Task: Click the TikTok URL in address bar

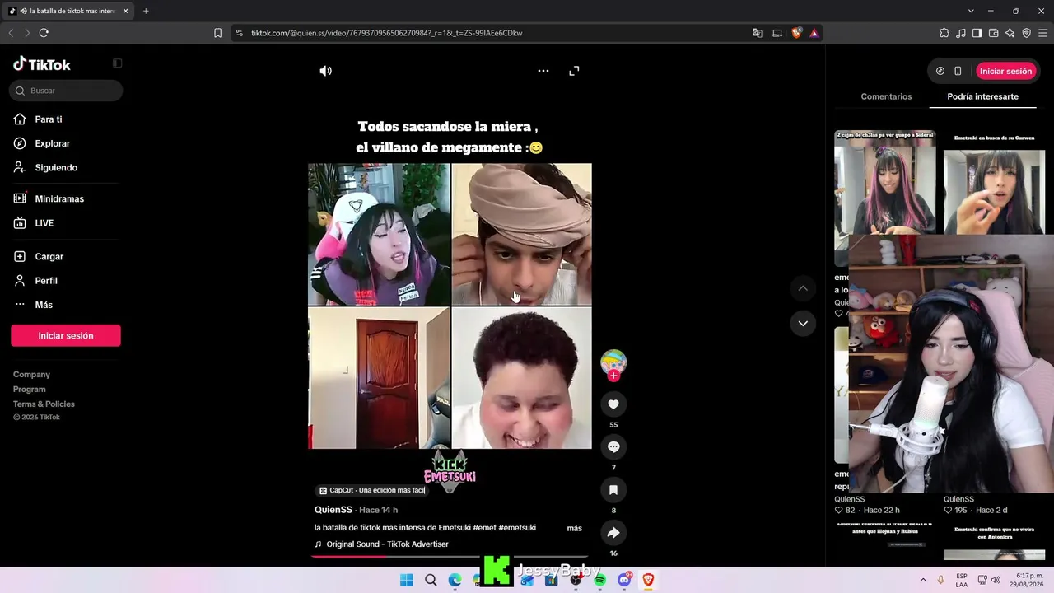Action: (387, 33)
